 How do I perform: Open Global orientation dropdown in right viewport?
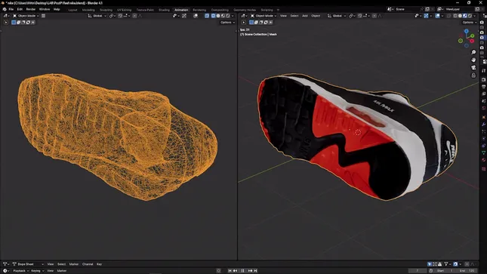[x=337, y=16]
